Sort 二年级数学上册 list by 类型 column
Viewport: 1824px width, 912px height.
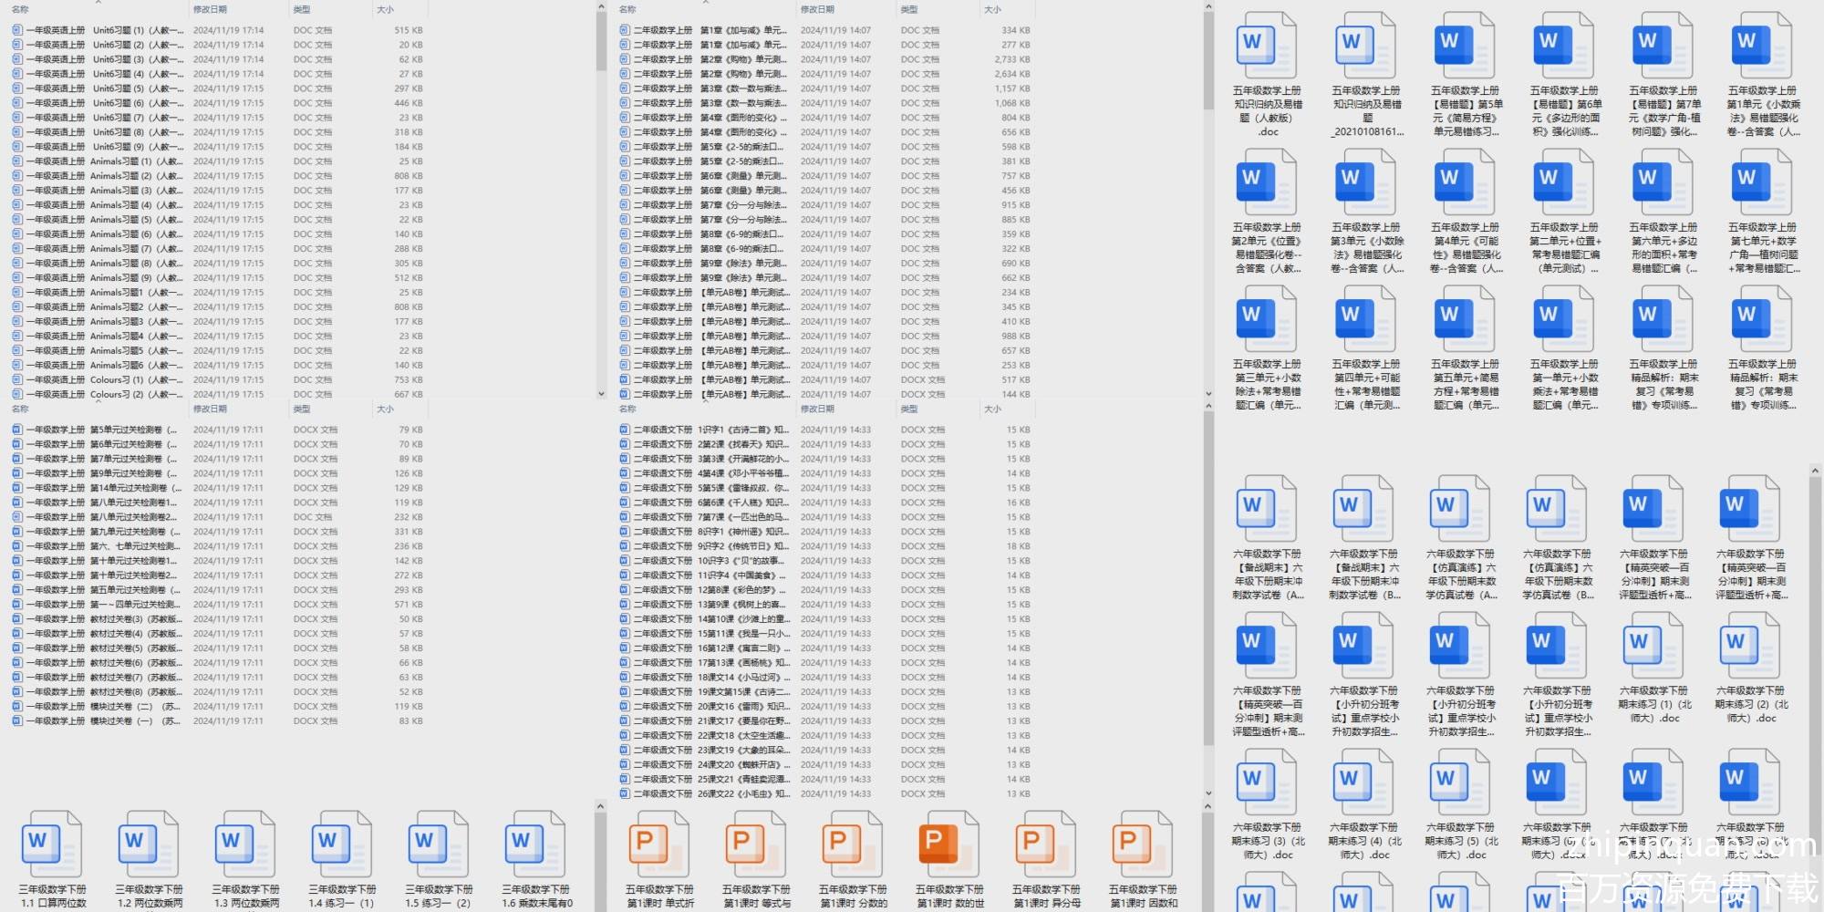(909, 9)
